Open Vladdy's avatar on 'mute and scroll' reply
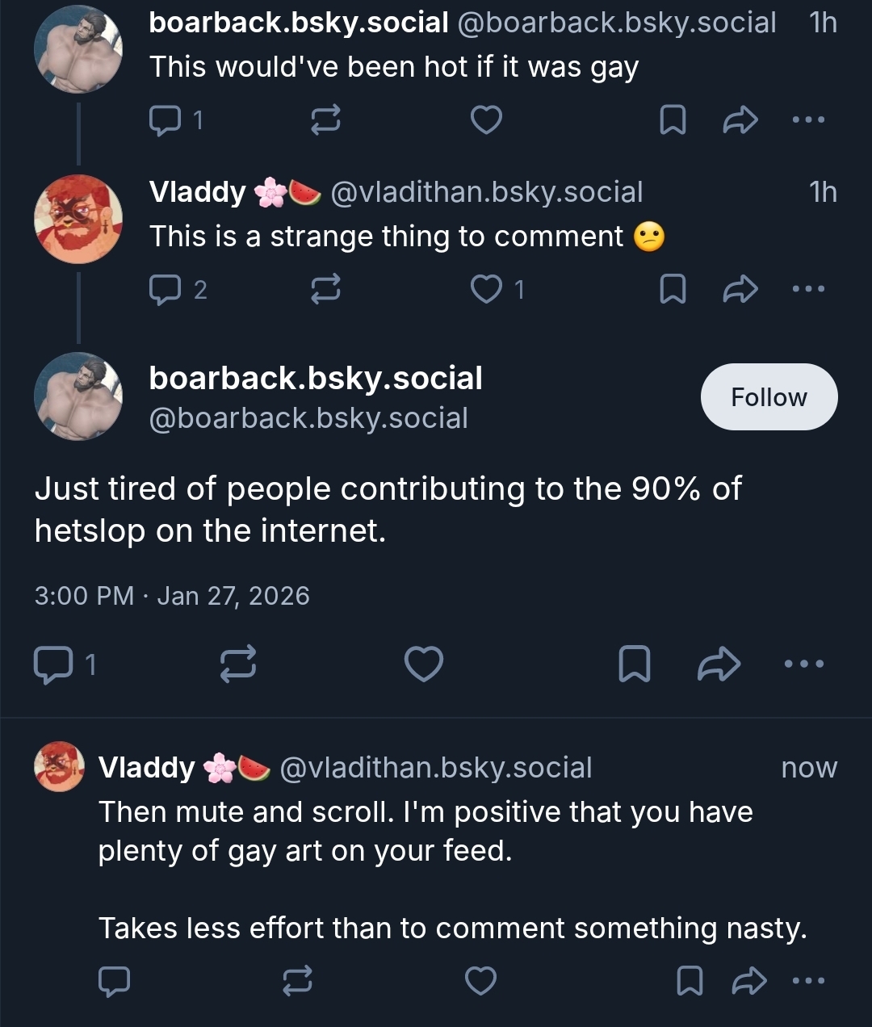 pos(59,766)
